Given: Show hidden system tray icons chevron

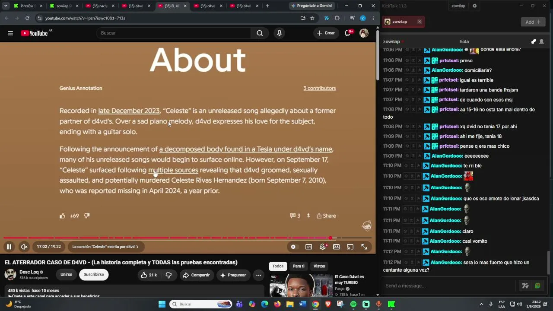Looking at the screenshot, I should tap(481, 305).
